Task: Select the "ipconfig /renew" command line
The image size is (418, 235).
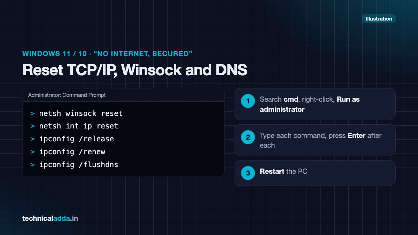Action: click(x=68, y=152)
